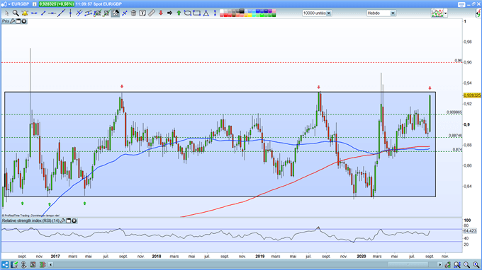Click the info icon next to EURGBP
The width and height of the screenshot is (482, 270).
(35, 4)
